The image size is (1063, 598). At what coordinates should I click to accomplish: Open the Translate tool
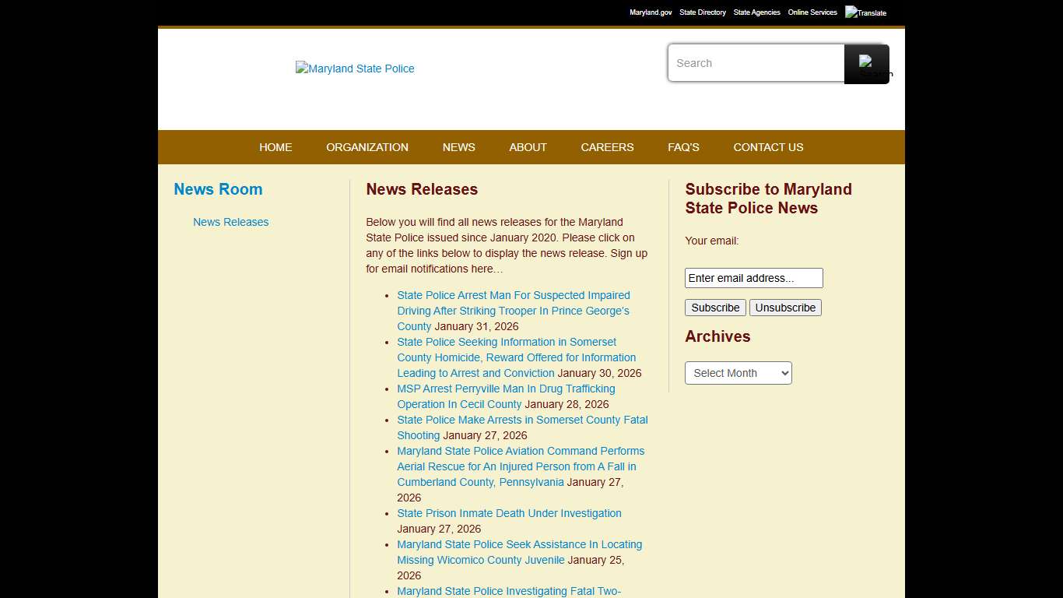click(865, 12)
